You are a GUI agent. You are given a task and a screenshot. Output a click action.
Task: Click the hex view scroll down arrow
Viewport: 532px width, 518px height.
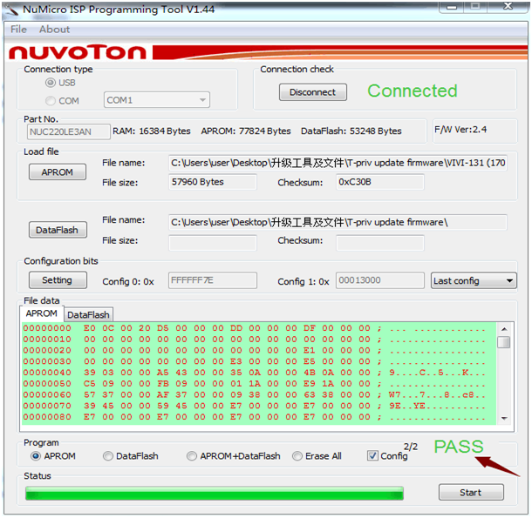tap(504, 419)
